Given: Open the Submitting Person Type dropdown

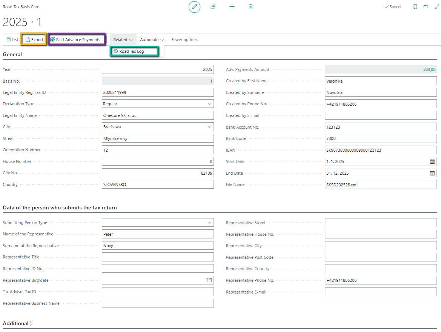Looking at the screenshot, I should (x=210, y=223).
